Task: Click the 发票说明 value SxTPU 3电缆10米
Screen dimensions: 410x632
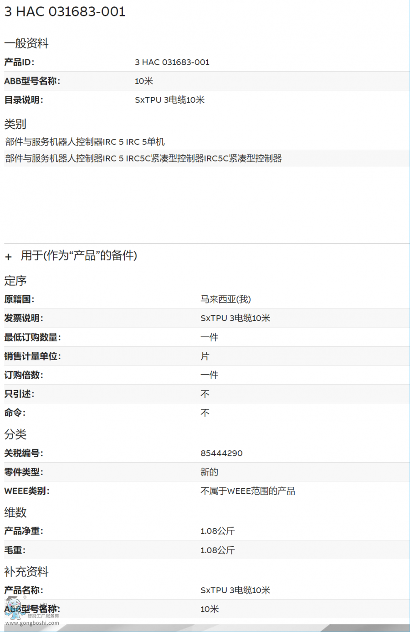Action: [x=236, y=318]
